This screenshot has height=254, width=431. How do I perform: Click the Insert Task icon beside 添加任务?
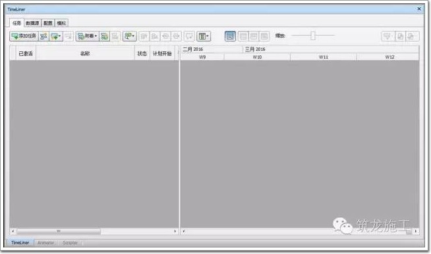click(43, 36)
